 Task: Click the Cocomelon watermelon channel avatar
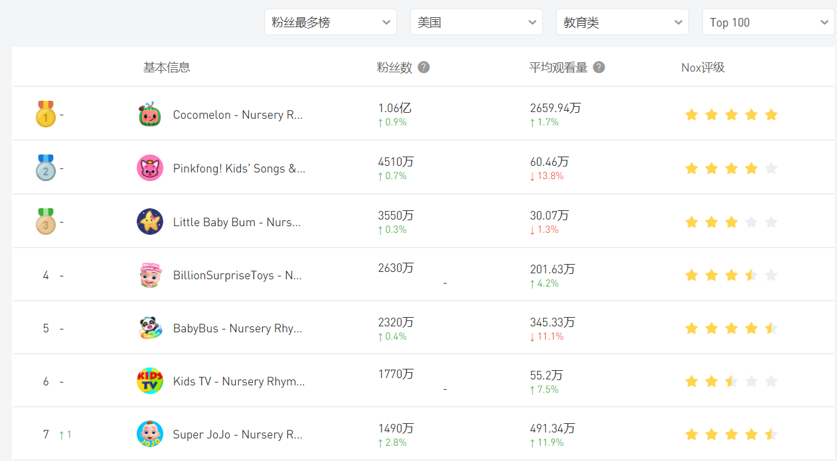pyautogui.click(x=150, y=115)
